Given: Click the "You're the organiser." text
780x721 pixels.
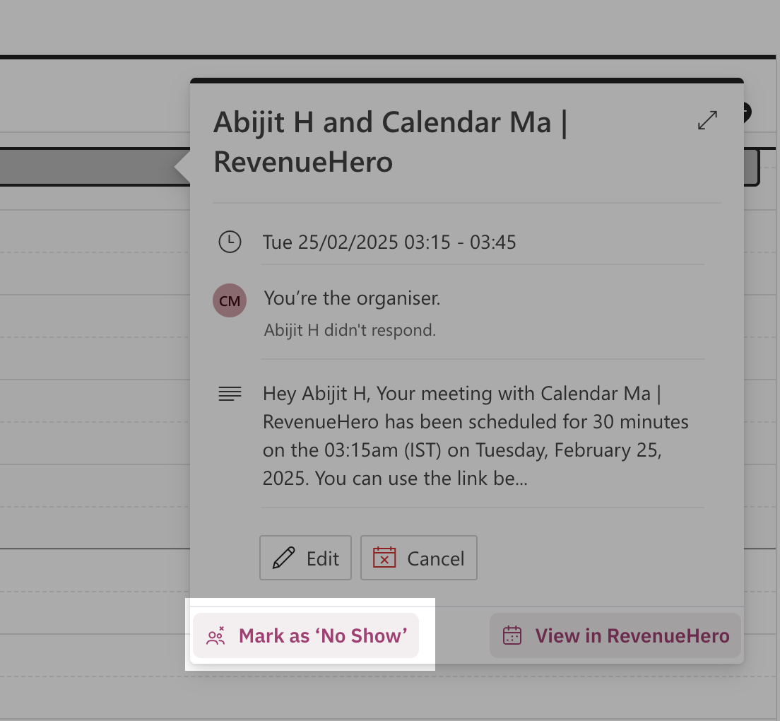Looking at the screenshot, I should [352, 298].
